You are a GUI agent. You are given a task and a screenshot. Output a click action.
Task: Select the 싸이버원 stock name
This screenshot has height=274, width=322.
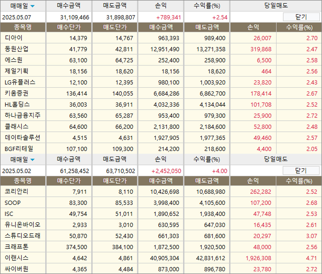[16, 269]
